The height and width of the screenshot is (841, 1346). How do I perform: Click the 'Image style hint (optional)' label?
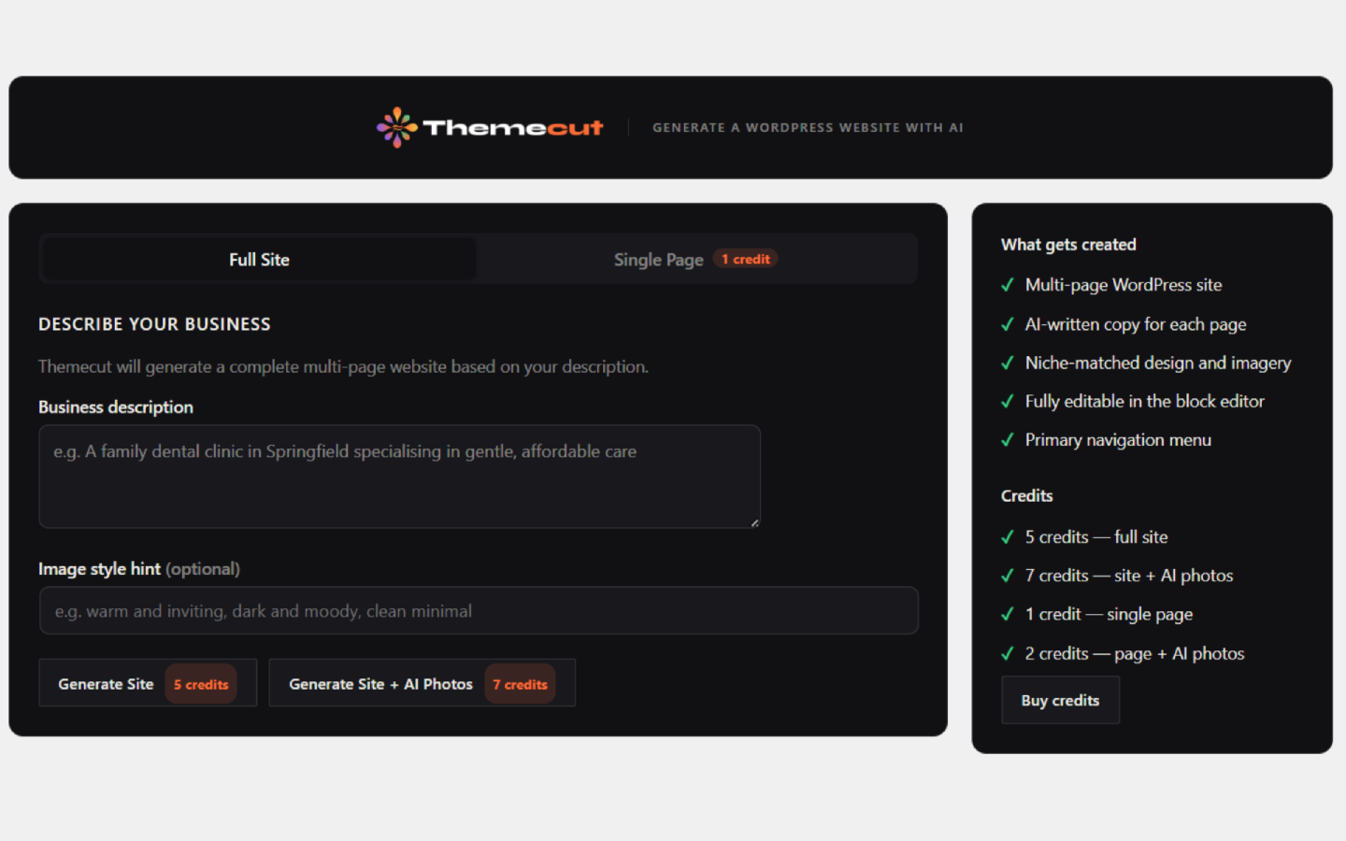point(139,569)
